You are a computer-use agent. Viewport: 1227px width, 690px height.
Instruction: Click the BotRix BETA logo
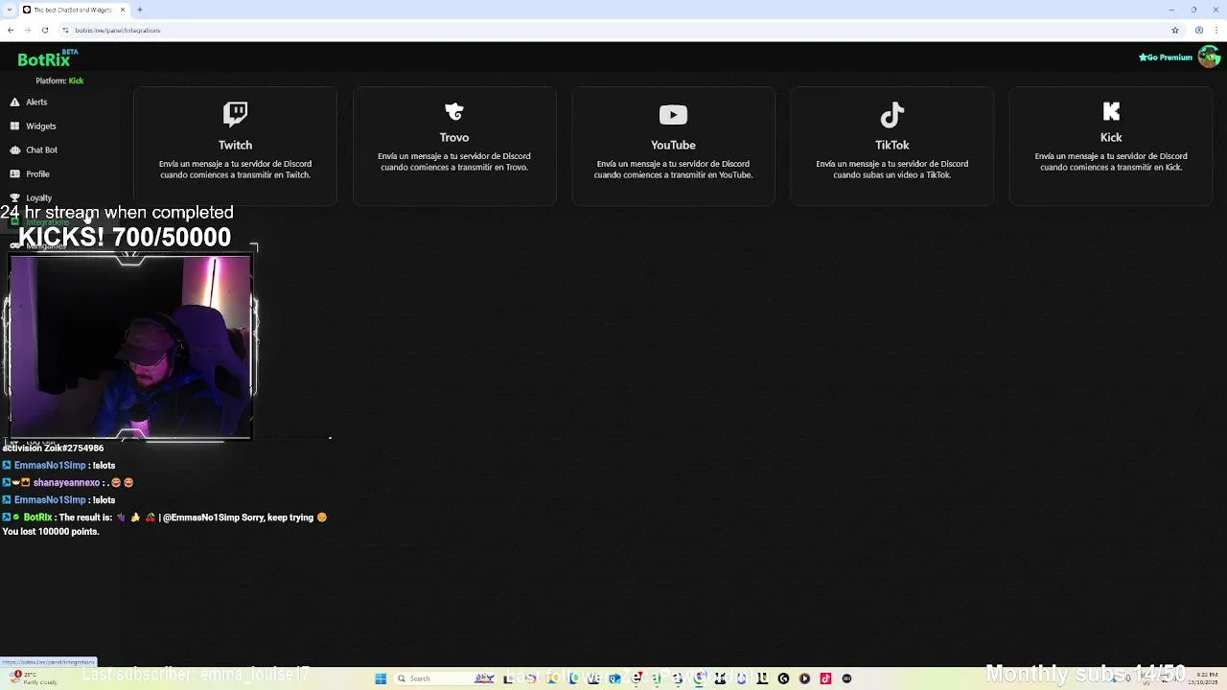(x=47, y=58)
